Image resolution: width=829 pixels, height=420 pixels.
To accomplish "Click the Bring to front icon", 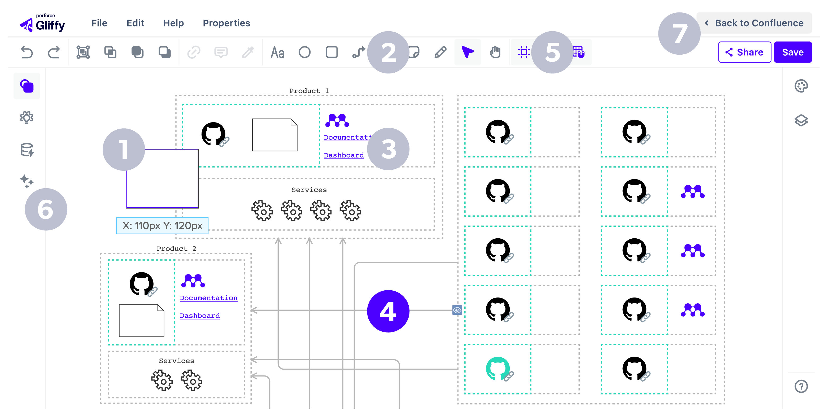I will (137, 52).
